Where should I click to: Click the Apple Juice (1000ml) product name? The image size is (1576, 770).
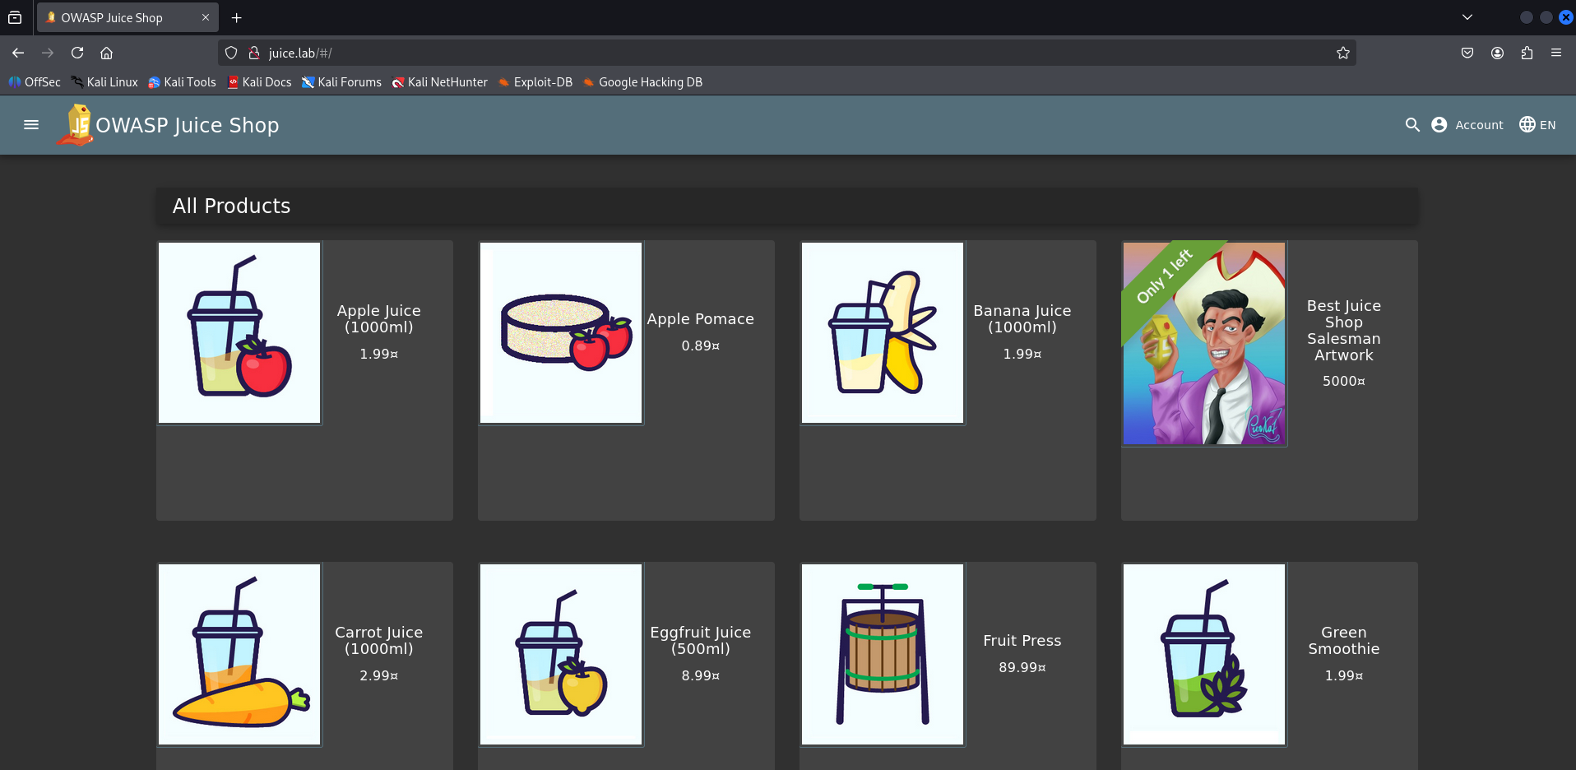378,318
